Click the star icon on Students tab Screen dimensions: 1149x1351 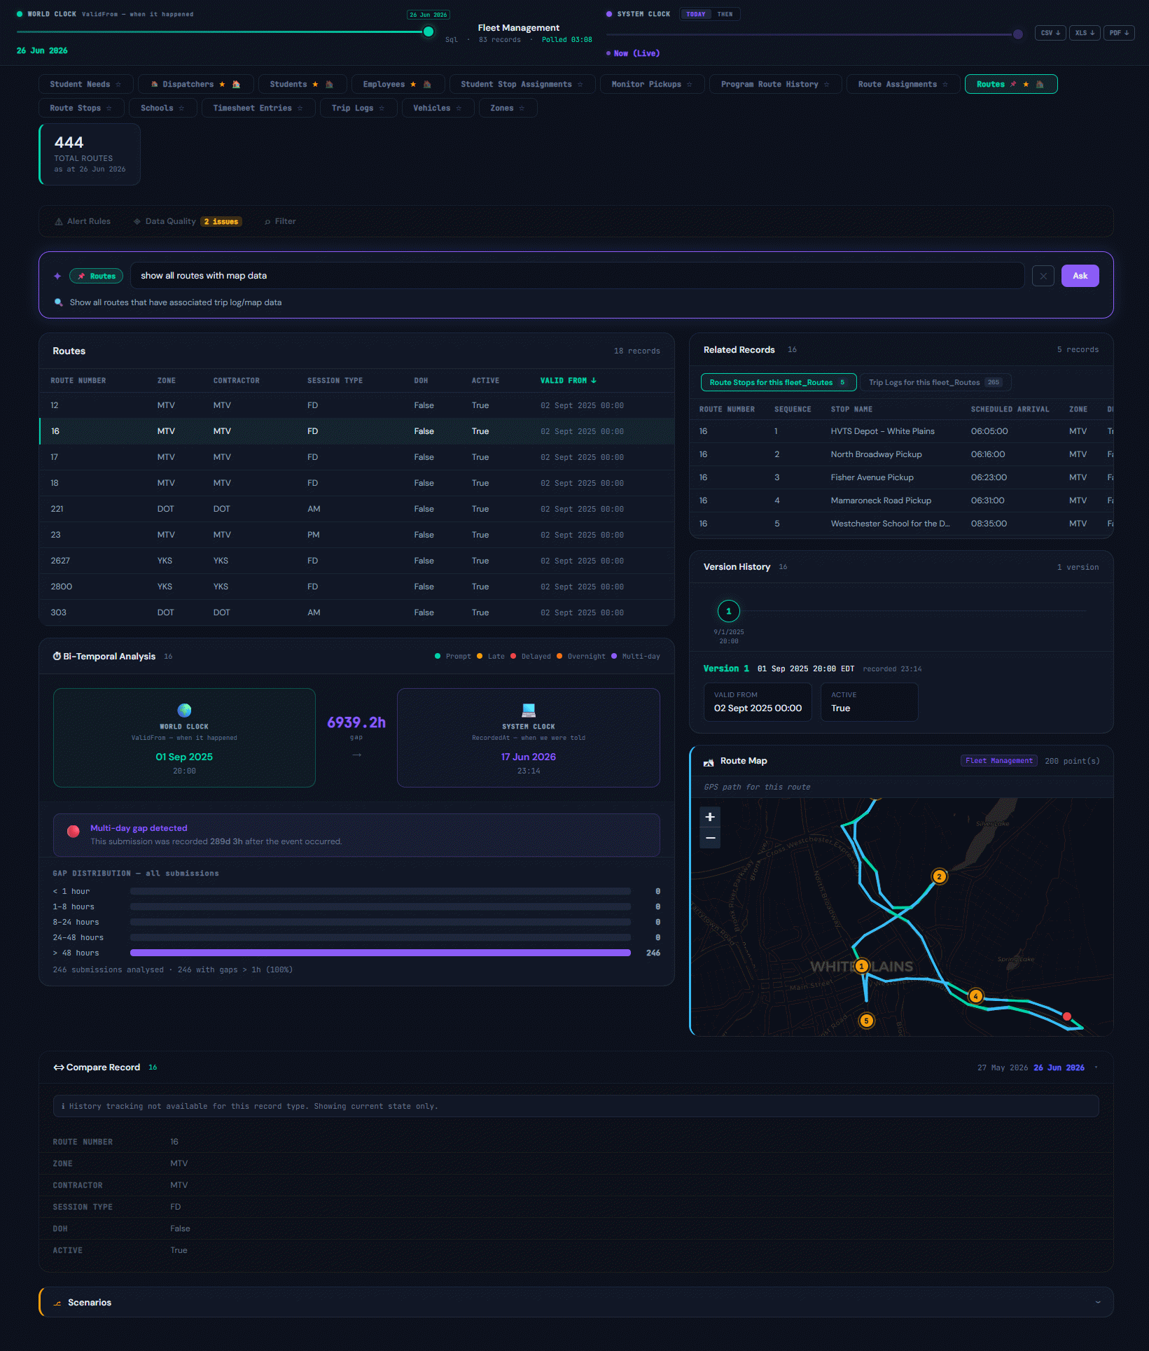point(315,85)
